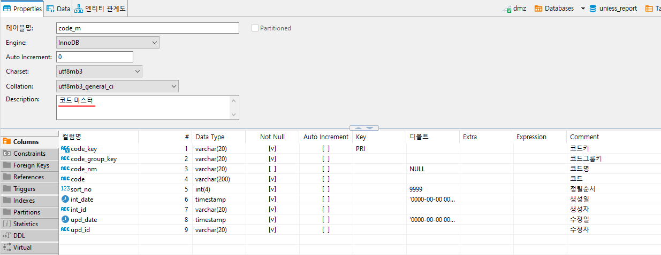Open the Indexes side tab

coord(29,201)
